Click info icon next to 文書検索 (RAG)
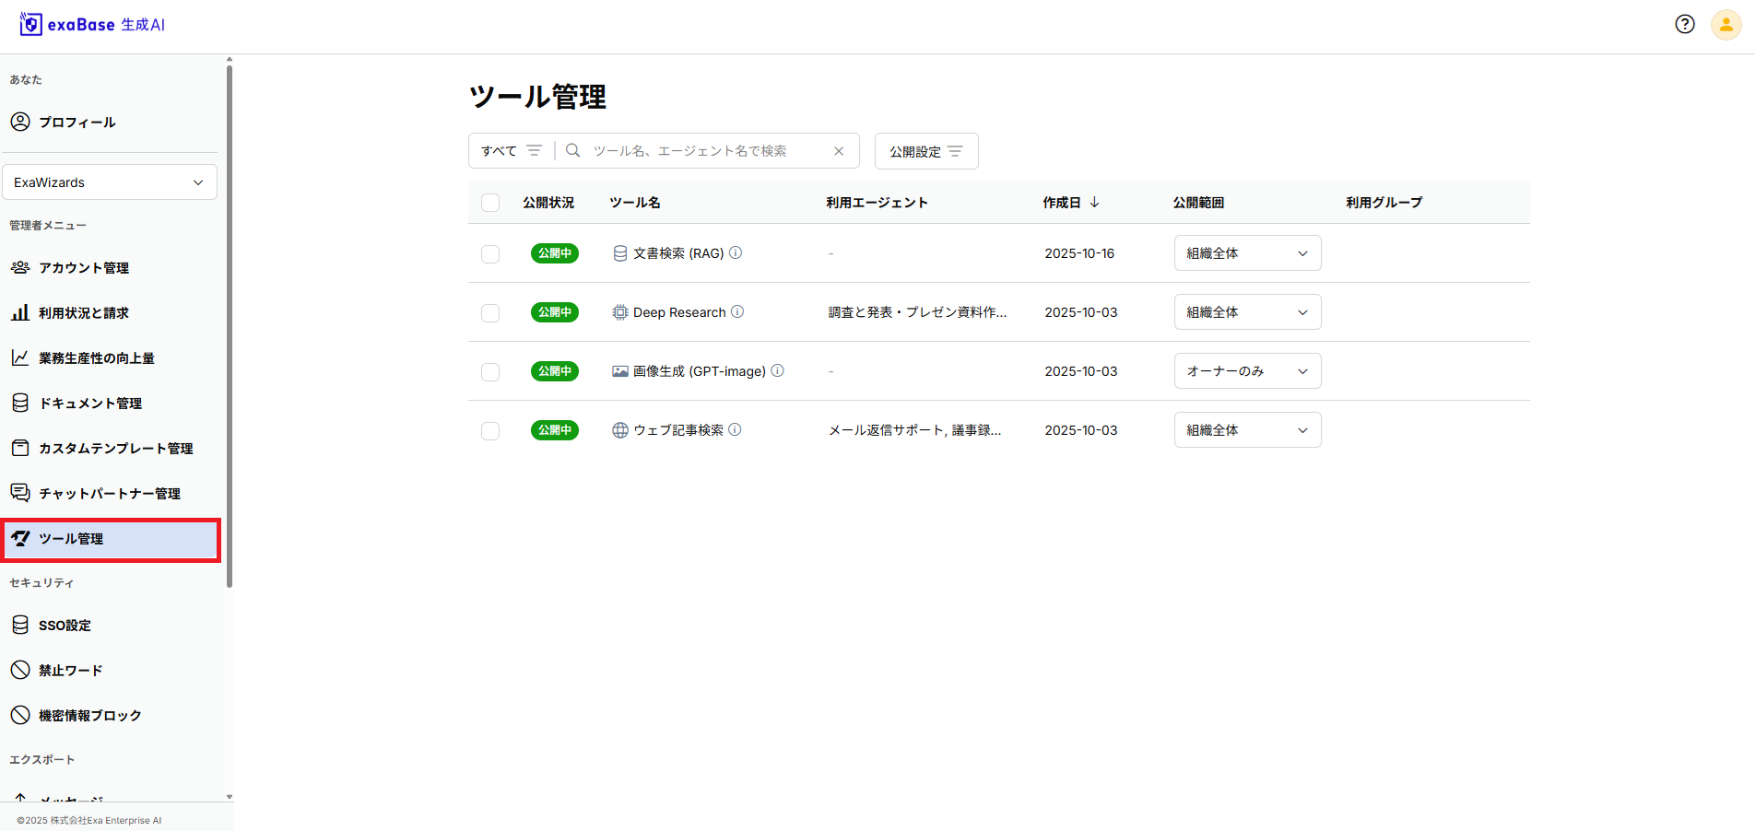Screen dimensions: 1755x831 (x=736, y=252)
